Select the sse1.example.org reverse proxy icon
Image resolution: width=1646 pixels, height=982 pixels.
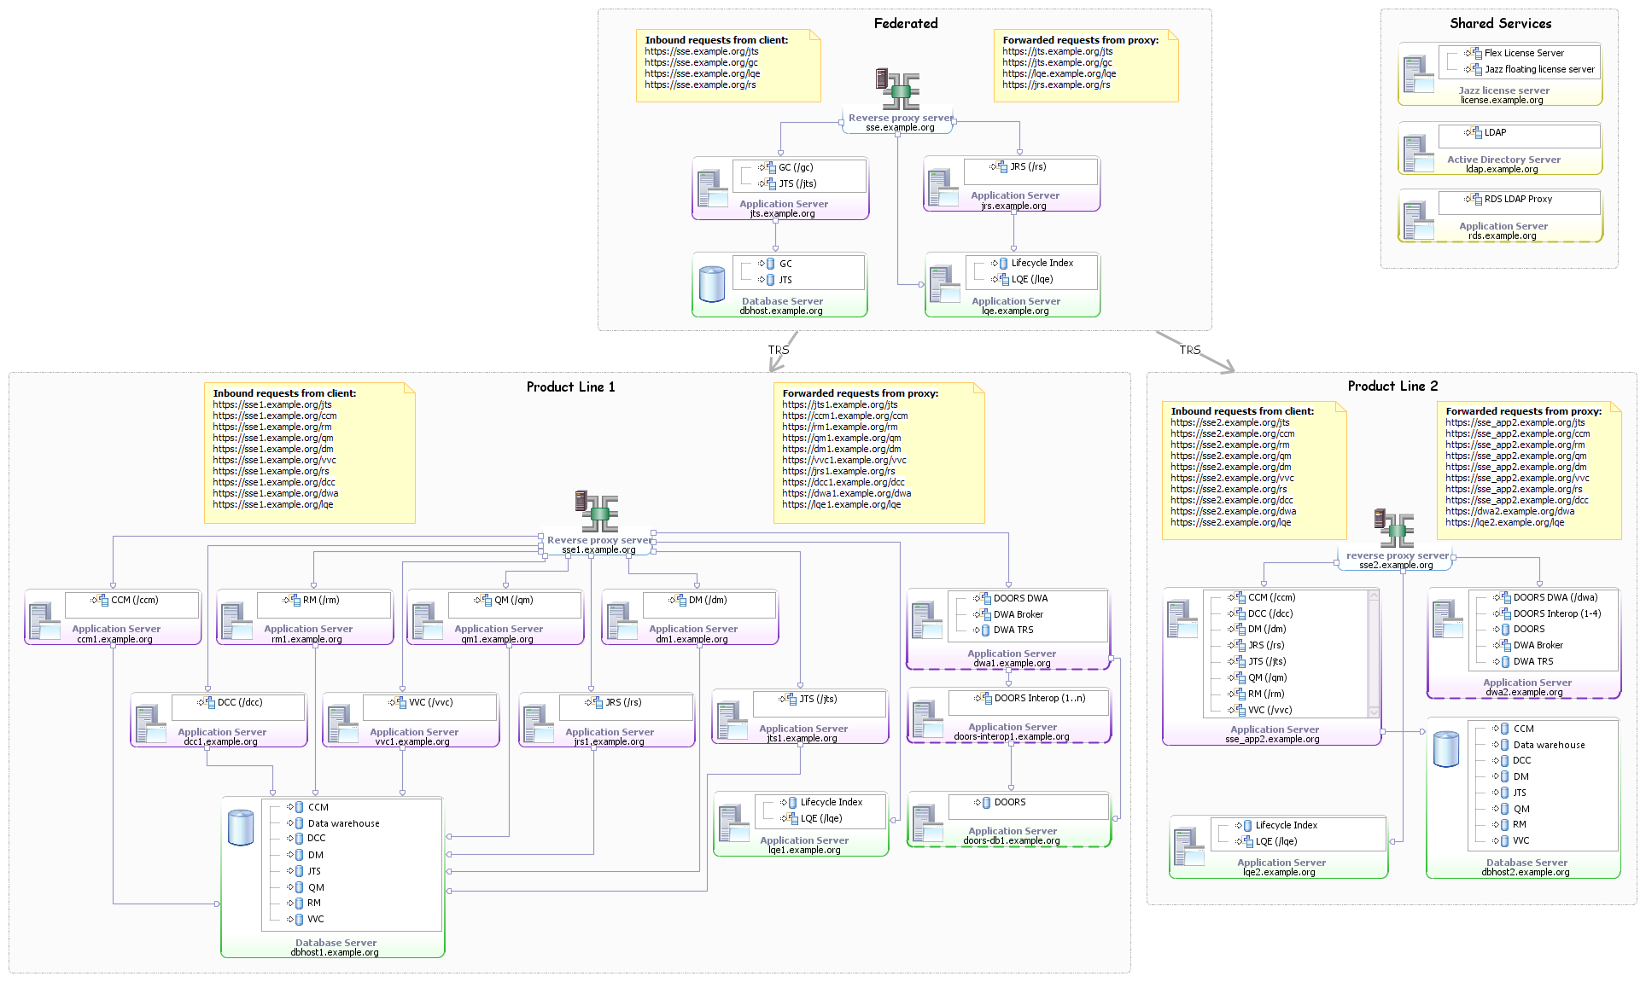coord(597,511)
